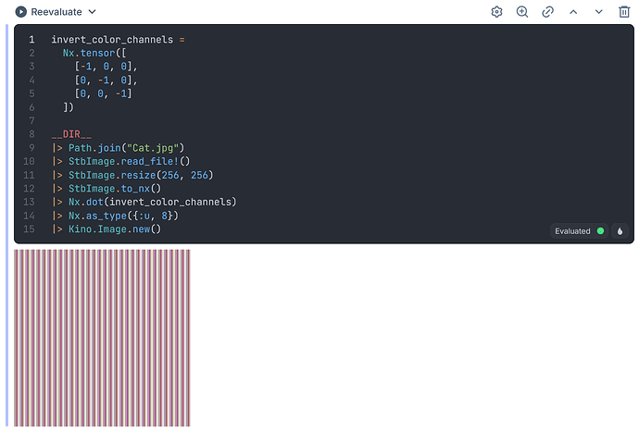Expand the Reevaluate dropdown arrow

tap(92, 12)
